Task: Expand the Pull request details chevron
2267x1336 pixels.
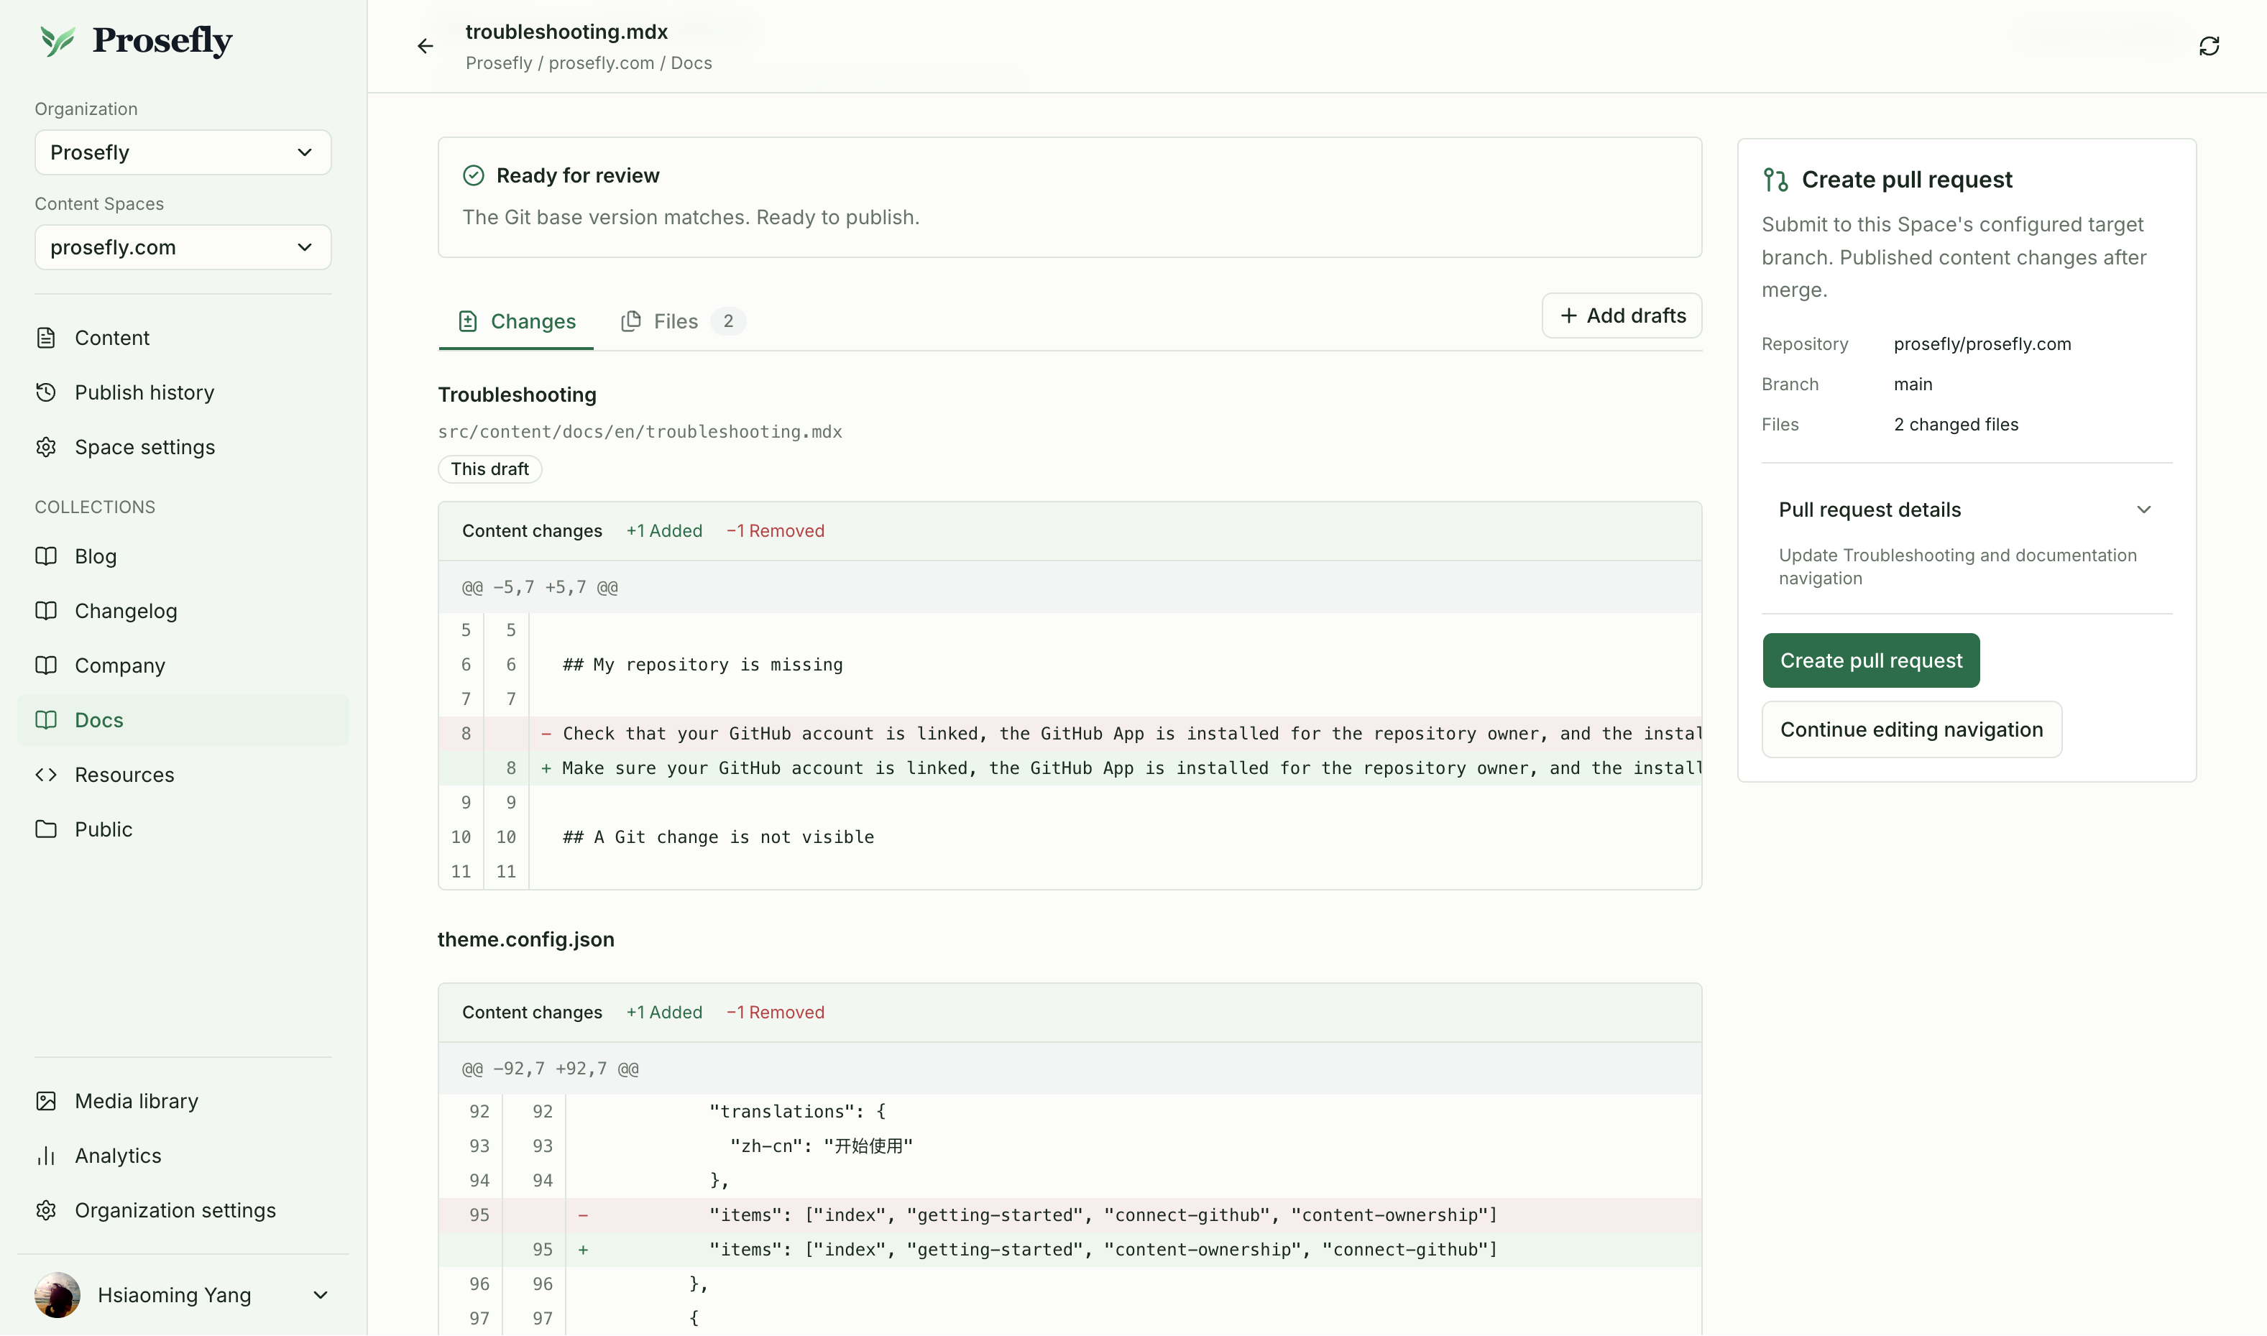Action: [x=2143, y=510]
